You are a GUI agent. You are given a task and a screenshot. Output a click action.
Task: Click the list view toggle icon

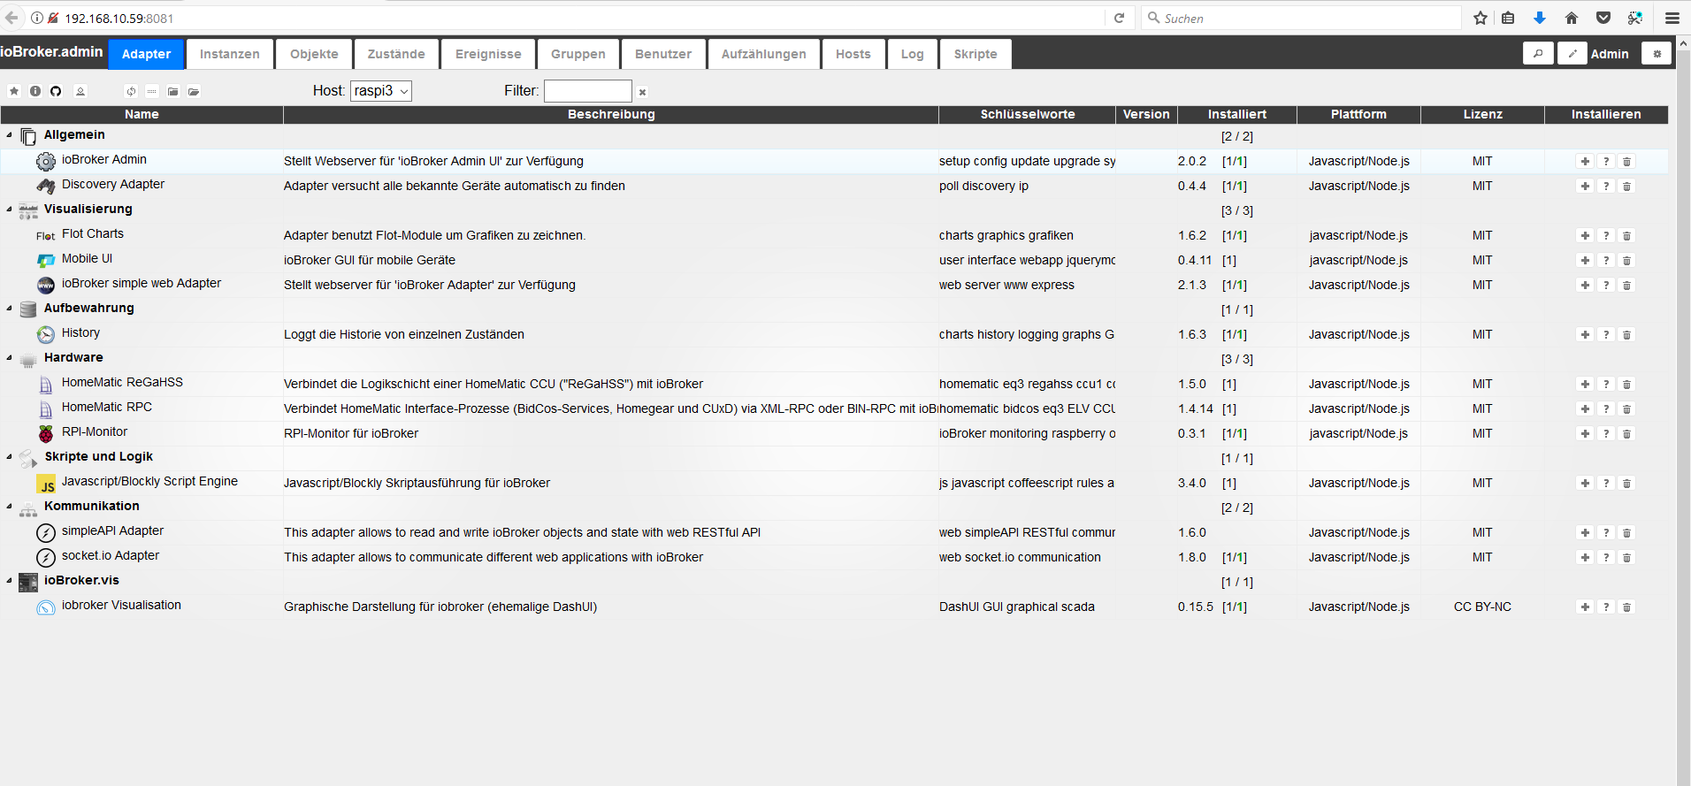[x=152, y=91]
